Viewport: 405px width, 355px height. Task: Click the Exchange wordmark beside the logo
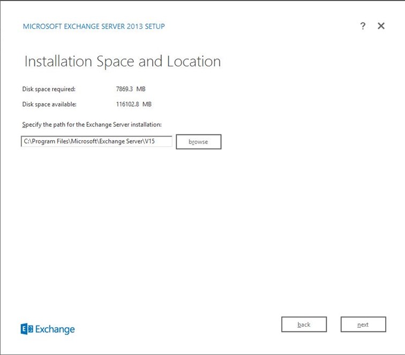[x=55, y=329]
